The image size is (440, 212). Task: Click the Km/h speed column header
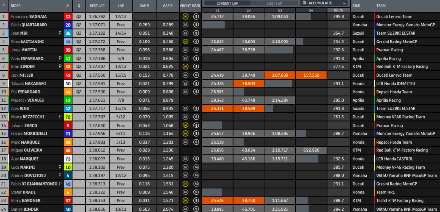(x=337, y=10)
